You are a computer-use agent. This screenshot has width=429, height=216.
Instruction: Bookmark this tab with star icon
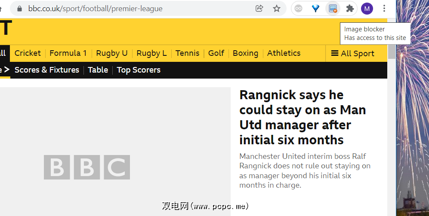[x=277, y=9]
